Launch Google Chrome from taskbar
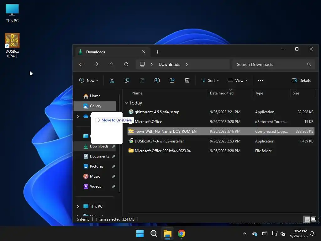 [x=182, y=233]
